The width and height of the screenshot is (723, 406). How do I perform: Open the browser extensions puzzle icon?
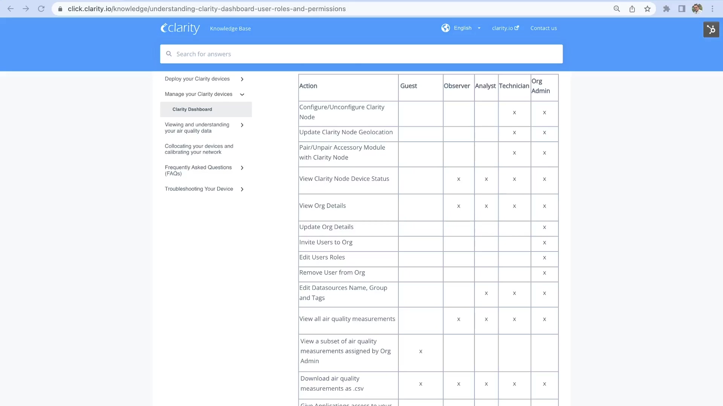[667, 9]
